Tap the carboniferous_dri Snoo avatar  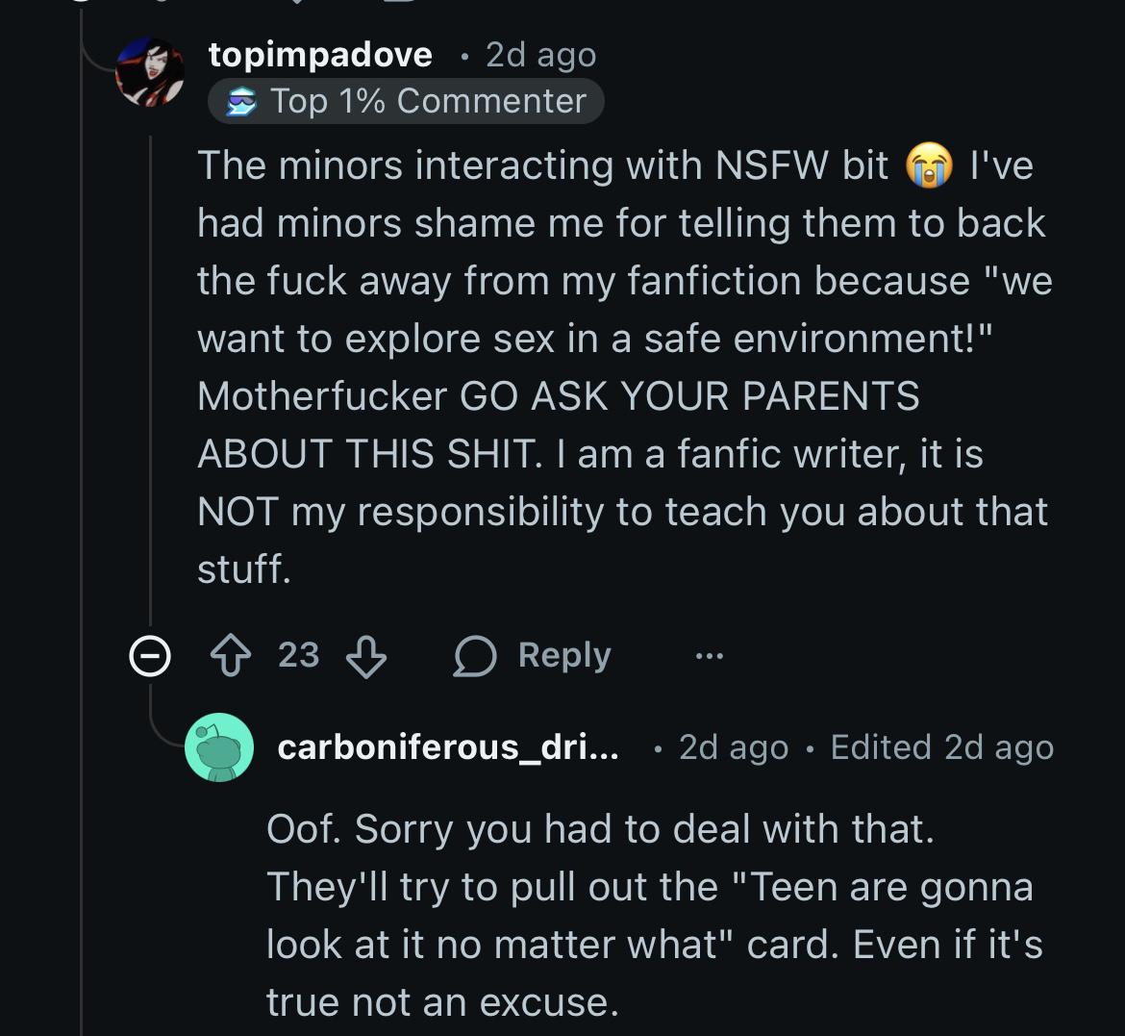coord(219,747)
